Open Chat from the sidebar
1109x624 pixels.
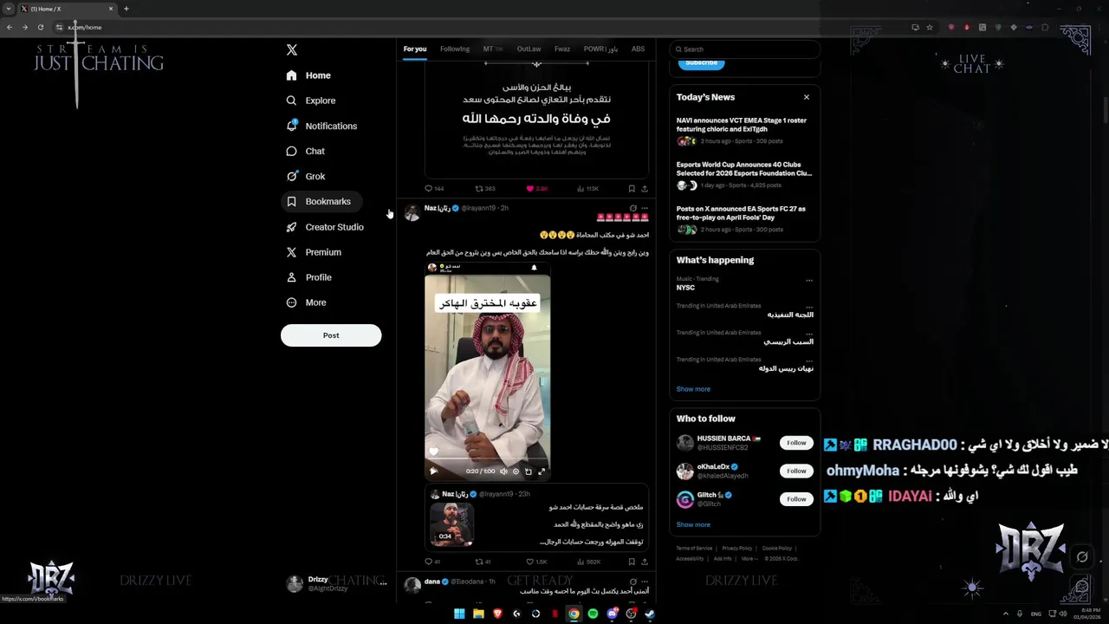(x=305, y=151)
